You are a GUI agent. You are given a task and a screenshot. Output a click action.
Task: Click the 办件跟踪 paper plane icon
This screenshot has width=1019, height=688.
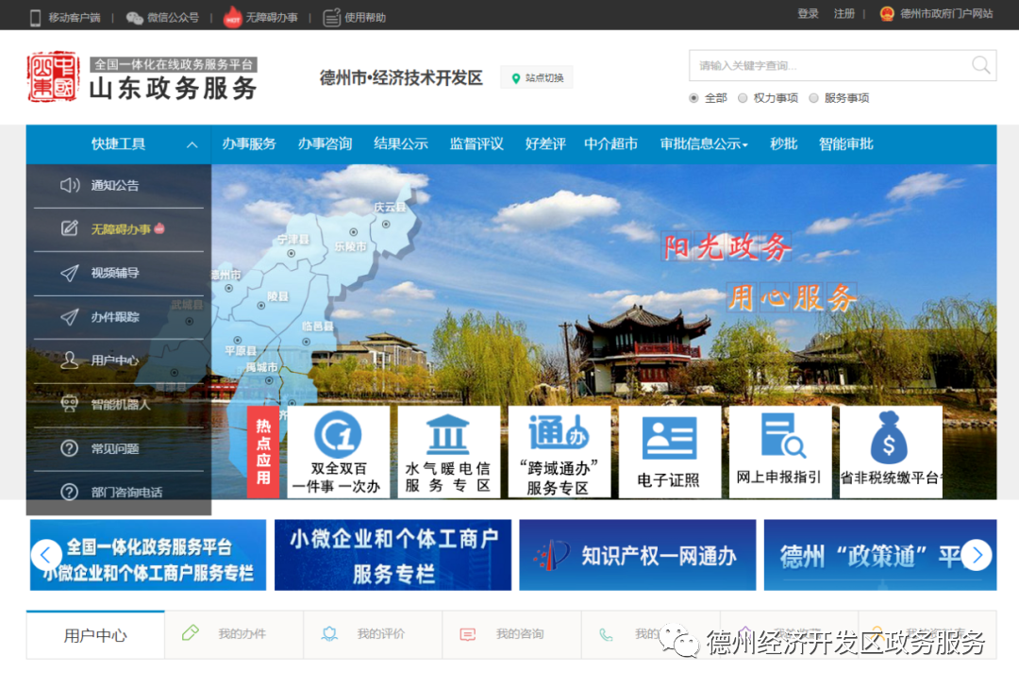[x=70, y=317]
